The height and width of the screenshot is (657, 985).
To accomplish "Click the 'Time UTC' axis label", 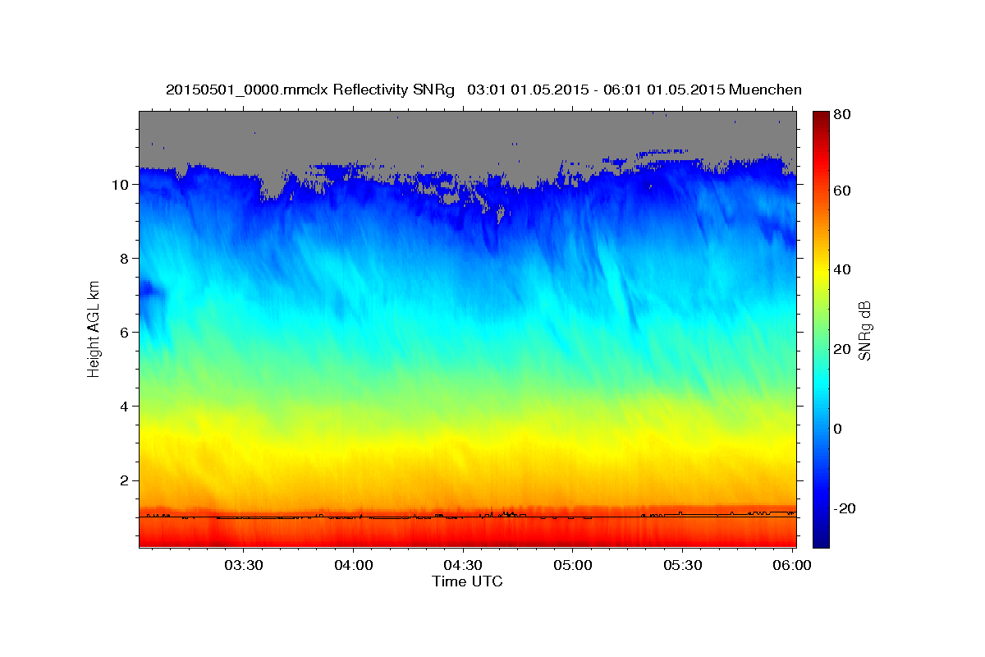I will click(x=467, y=581).
